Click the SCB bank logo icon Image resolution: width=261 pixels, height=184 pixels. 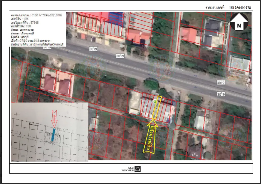[x=138, y=169]
